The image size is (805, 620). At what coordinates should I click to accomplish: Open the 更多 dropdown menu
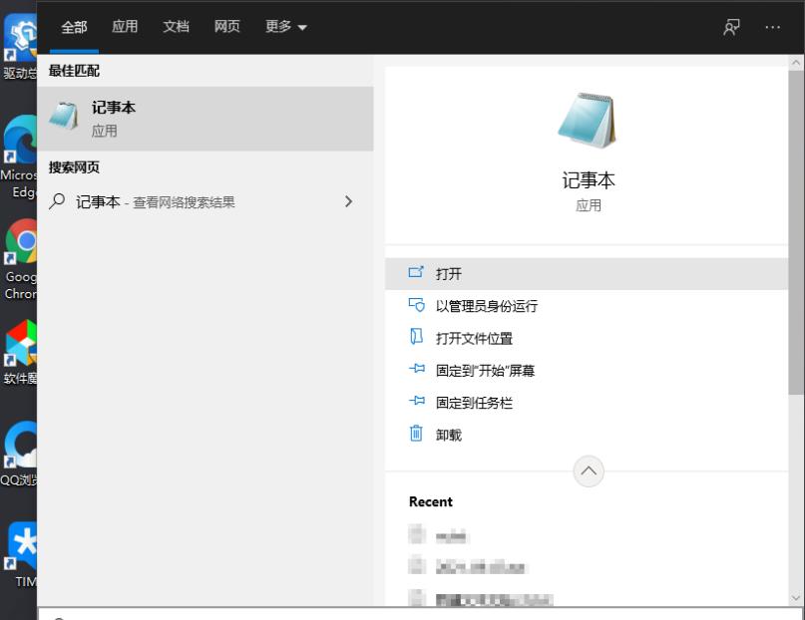[x=285, y=27]
